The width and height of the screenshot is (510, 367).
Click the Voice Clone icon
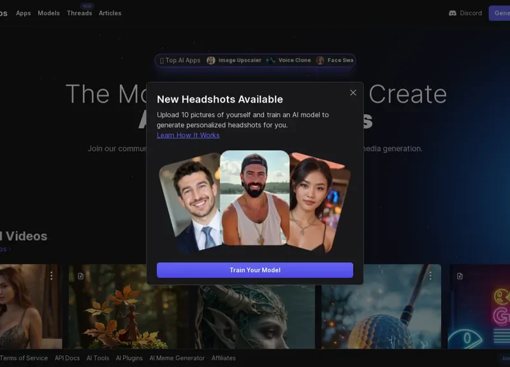[270, 60]
